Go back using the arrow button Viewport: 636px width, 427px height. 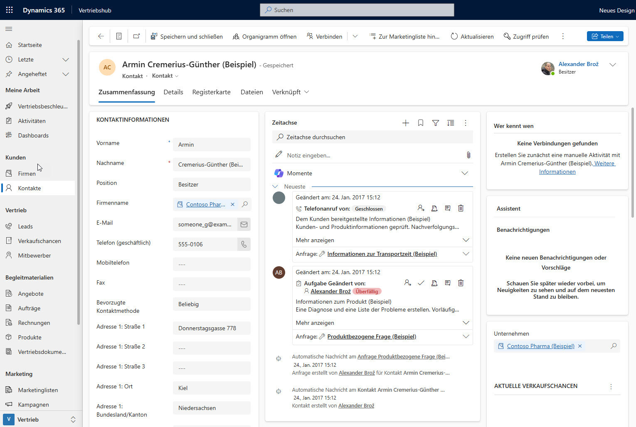[x=101, y=37]
